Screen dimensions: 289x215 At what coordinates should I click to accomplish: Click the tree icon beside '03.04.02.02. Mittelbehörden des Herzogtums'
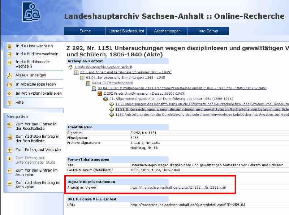tap(94, 88)
